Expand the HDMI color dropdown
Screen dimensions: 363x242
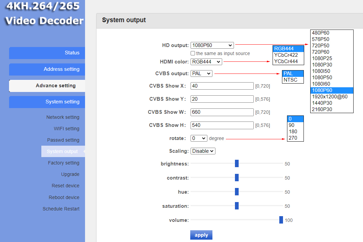coord(206,62)
